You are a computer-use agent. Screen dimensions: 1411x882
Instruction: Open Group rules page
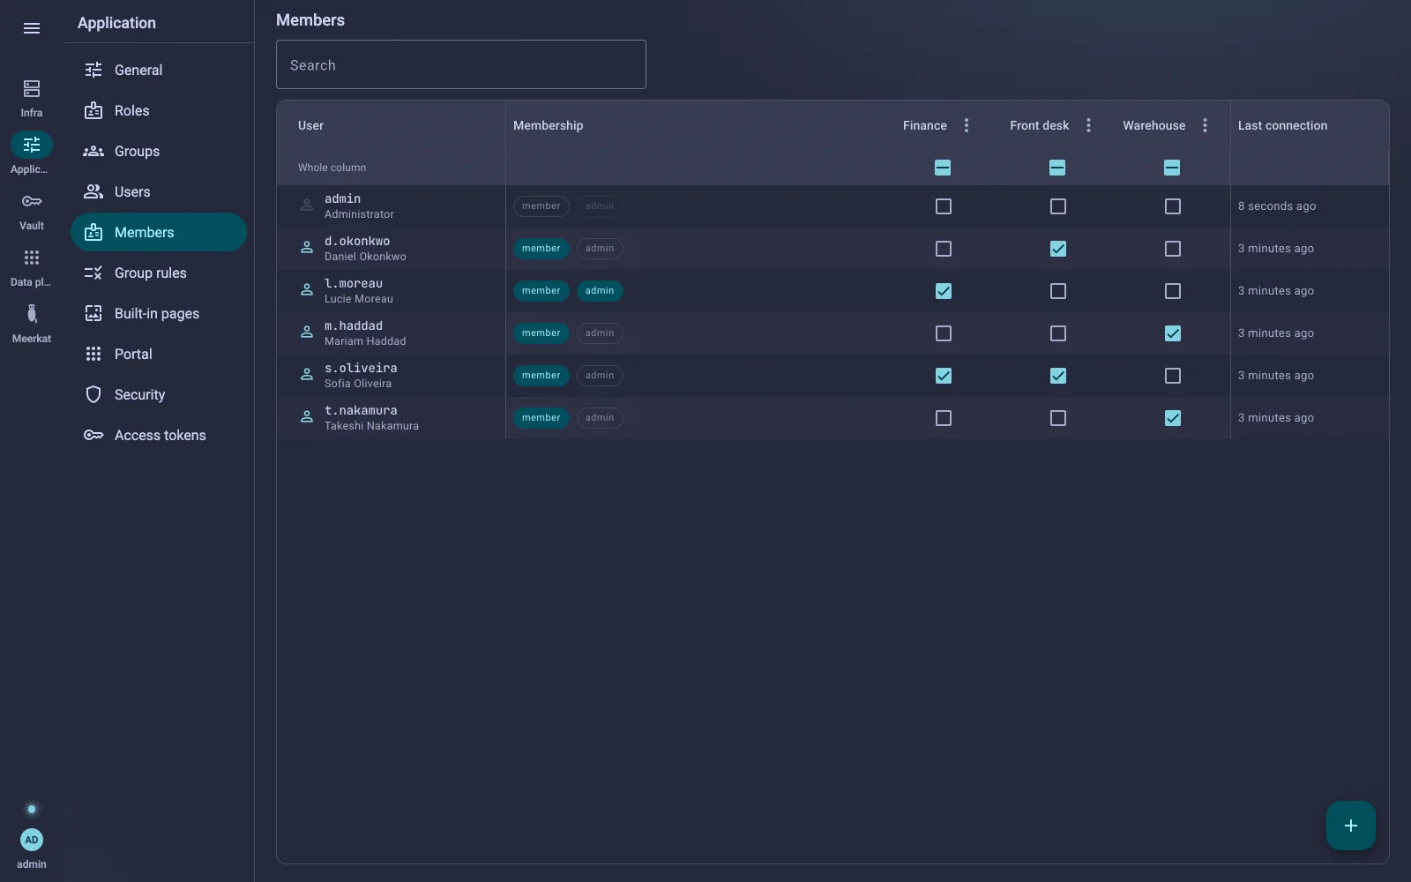point(159,273)
